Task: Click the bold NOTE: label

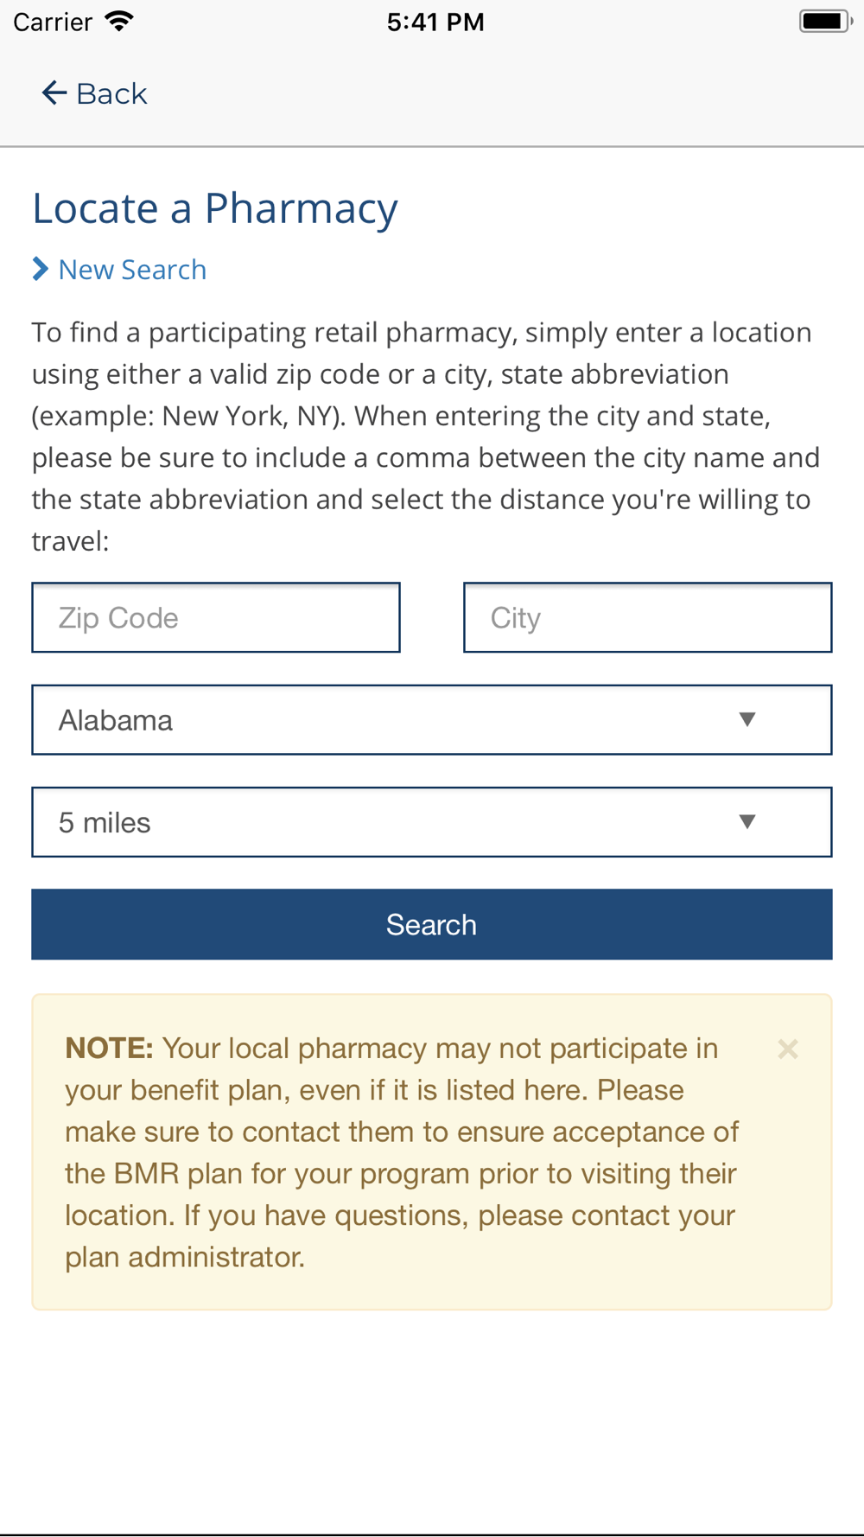Action: pyautogui.click(x=109, y=1049)
